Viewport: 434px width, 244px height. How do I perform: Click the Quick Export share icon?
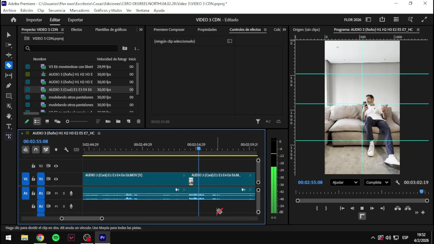(x=382, y=20)
